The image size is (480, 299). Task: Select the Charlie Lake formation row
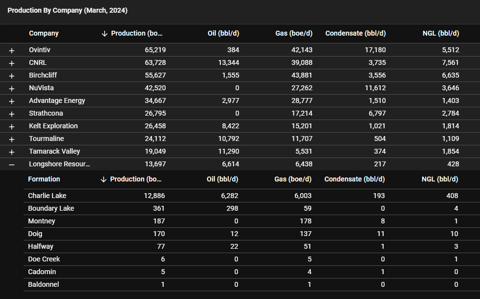pyautogui.click(x=252, y=196)
